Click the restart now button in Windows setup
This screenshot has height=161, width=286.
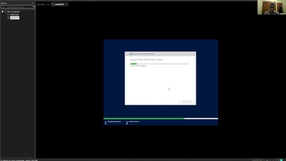[186, 102]
